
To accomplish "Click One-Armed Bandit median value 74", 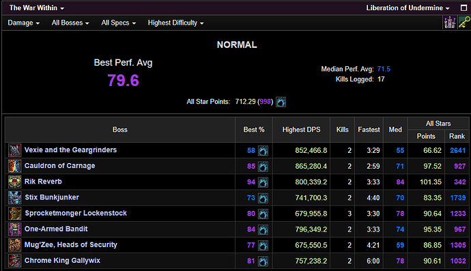I will (x=400, y=229).
